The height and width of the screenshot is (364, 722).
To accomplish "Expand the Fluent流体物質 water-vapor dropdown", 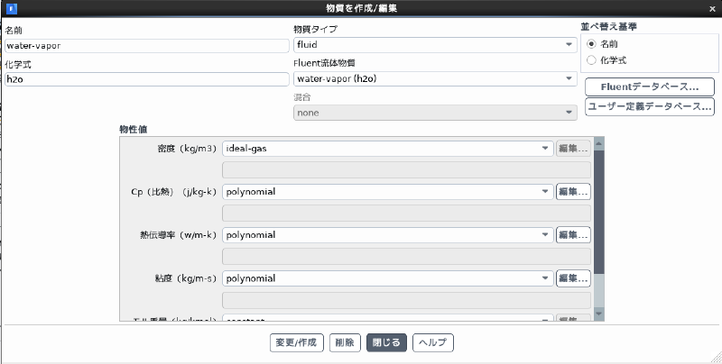I will [x=435, y=78].
